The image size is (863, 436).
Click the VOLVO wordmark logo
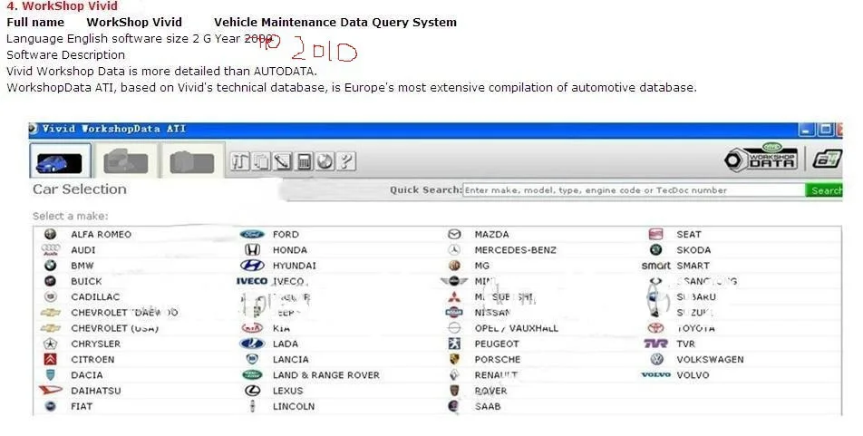(656, 375)
